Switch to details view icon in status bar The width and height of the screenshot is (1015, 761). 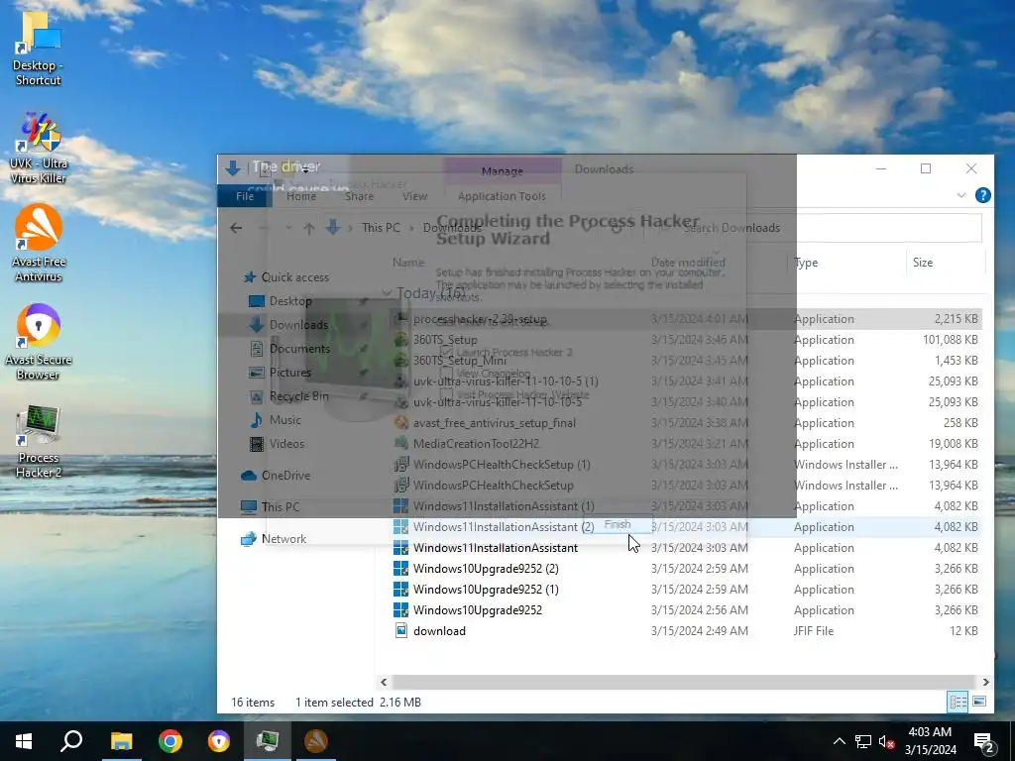tap(959, 702)
